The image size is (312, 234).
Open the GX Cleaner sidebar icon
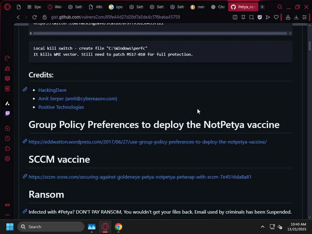point(7,69)
